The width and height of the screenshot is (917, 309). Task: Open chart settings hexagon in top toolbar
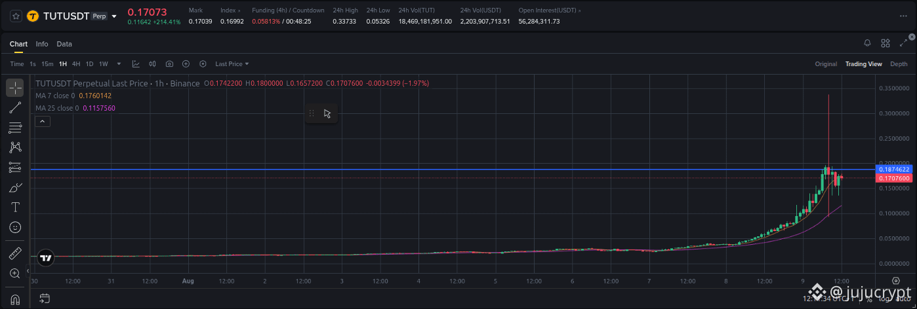(203, 64)
